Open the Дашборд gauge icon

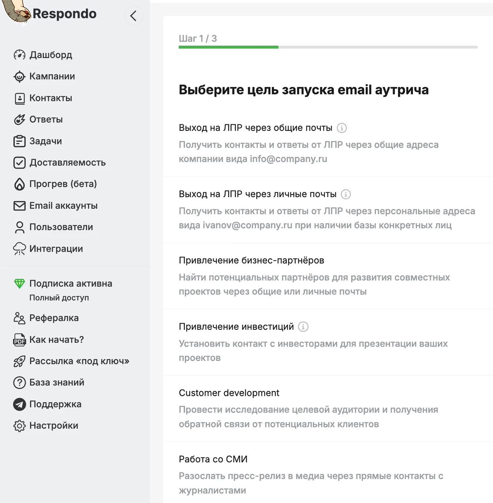click(19, 55)
